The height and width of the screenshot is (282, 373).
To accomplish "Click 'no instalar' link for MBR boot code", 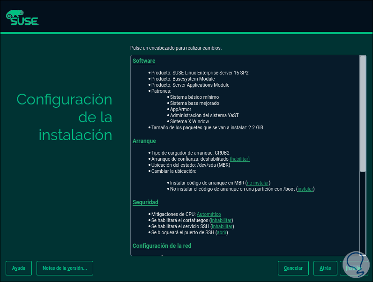I will click(x=258, y=183).
